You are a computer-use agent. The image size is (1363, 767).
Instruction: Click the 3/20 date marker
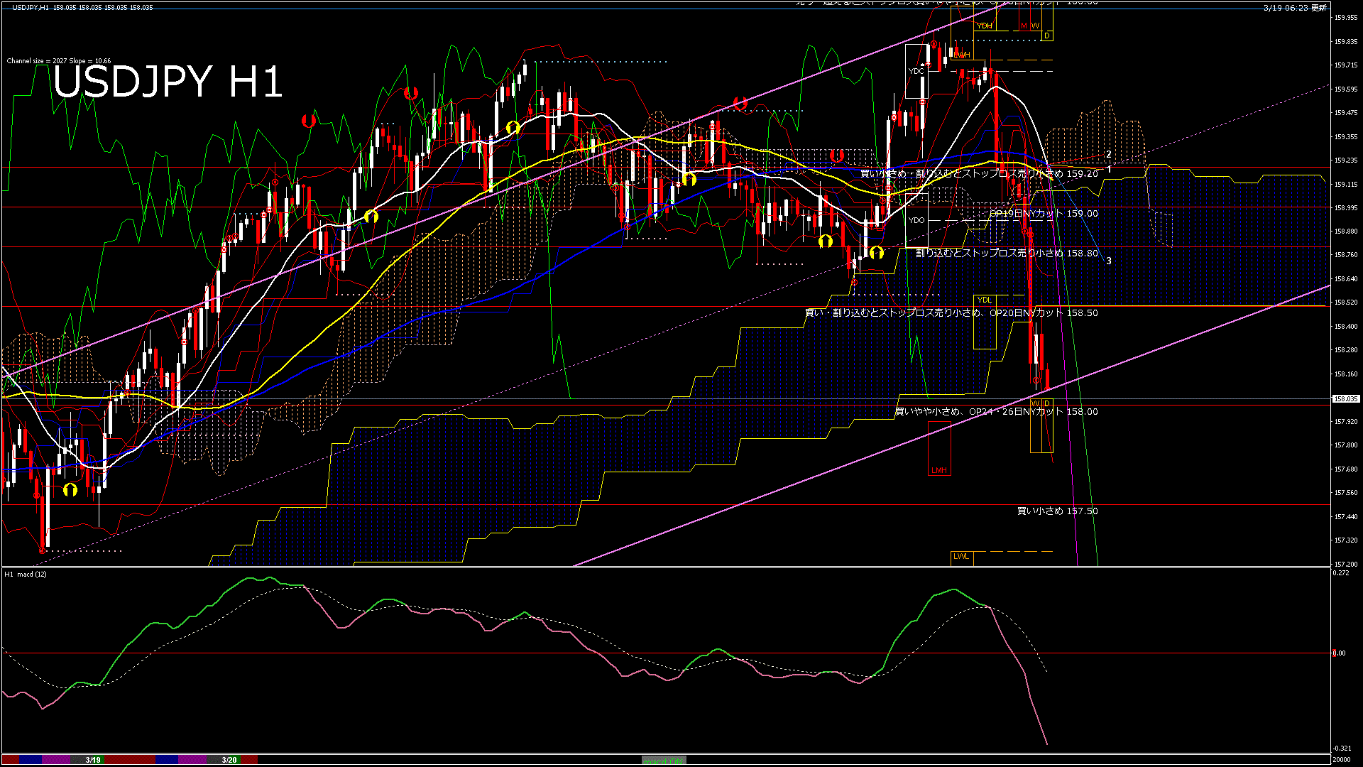tap(229, 760)
